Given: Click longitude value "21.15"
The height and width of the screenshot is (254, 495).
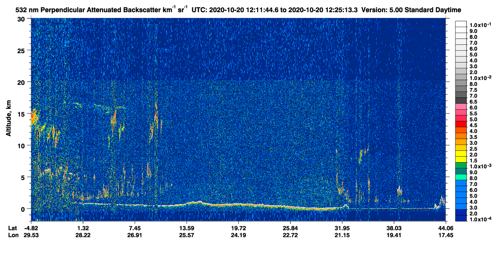Looking at the screenshot, I should tap(342, 235).
